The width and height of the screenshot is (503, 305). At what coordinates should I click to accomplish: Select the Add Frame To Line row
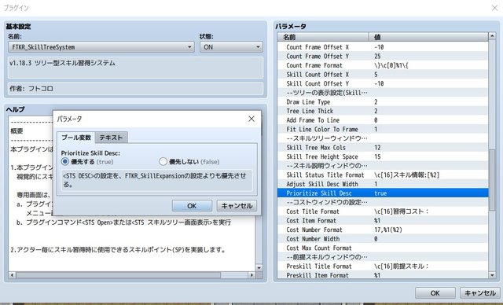[383, 120]
